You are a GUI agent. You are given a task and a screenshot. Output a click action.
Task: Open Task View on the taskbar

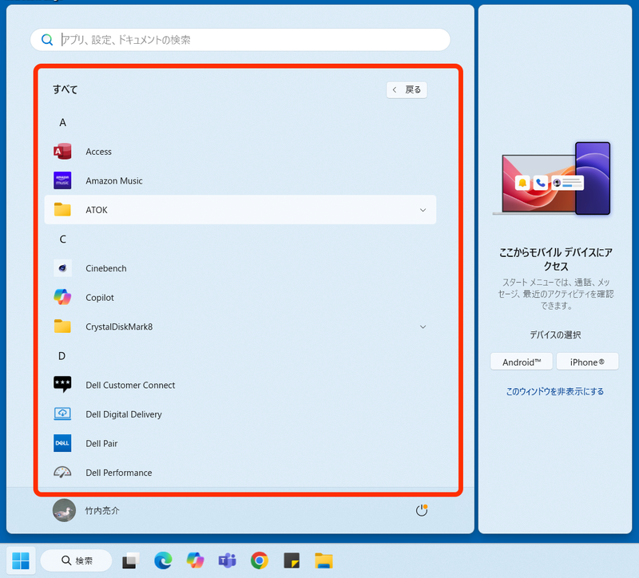[x=131, y=561]
